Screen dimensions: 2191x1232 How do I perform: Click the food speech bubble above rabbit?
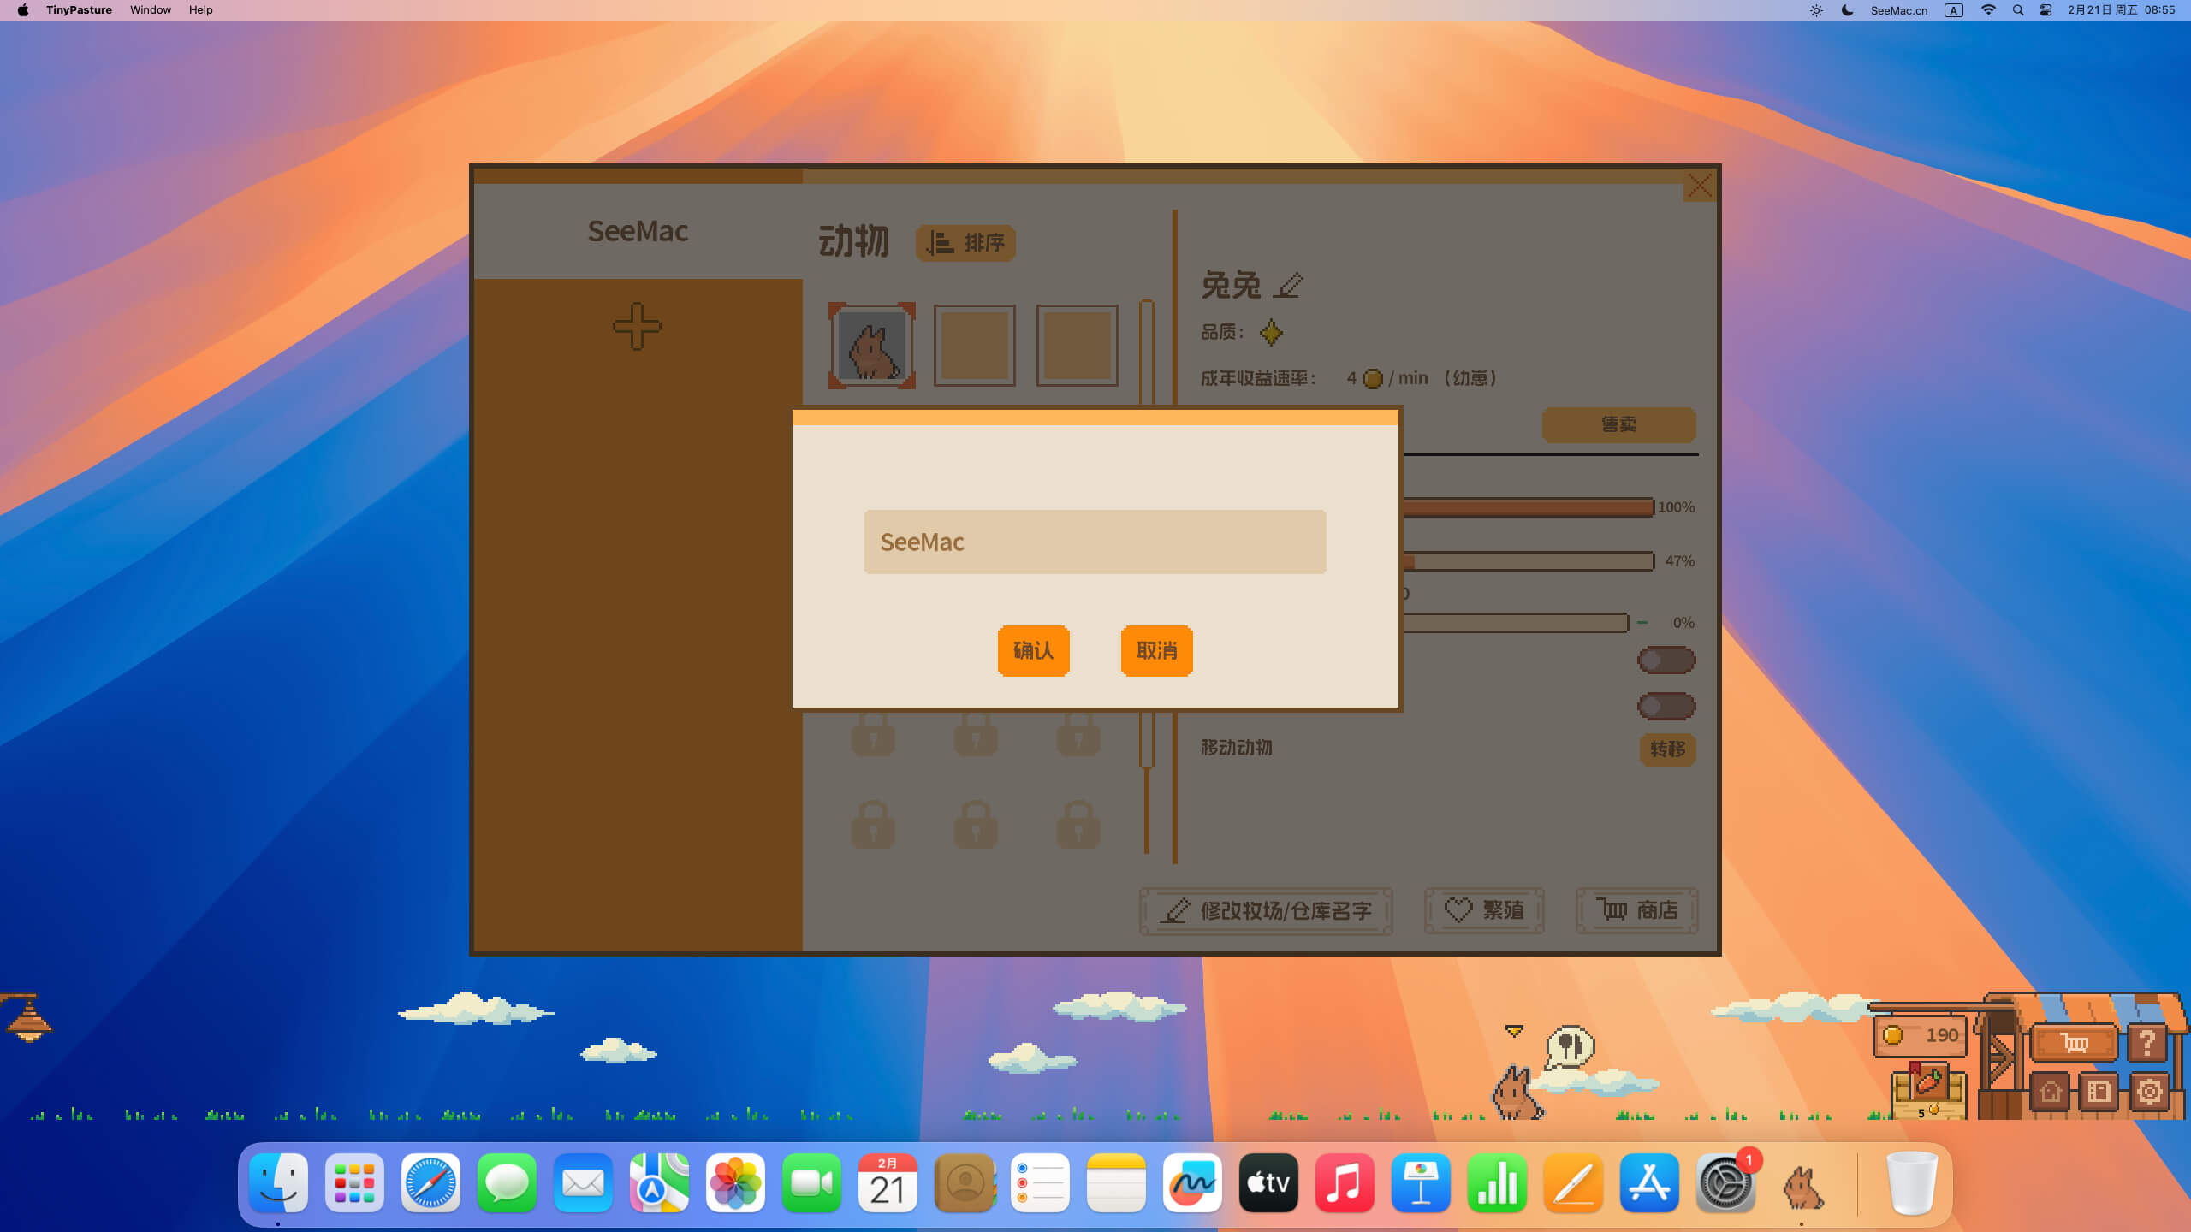(x=1570, y=1045)
